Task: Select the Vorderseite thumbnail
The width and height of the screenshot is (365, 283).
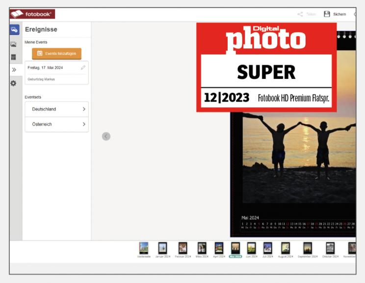Action: [144, 248]
